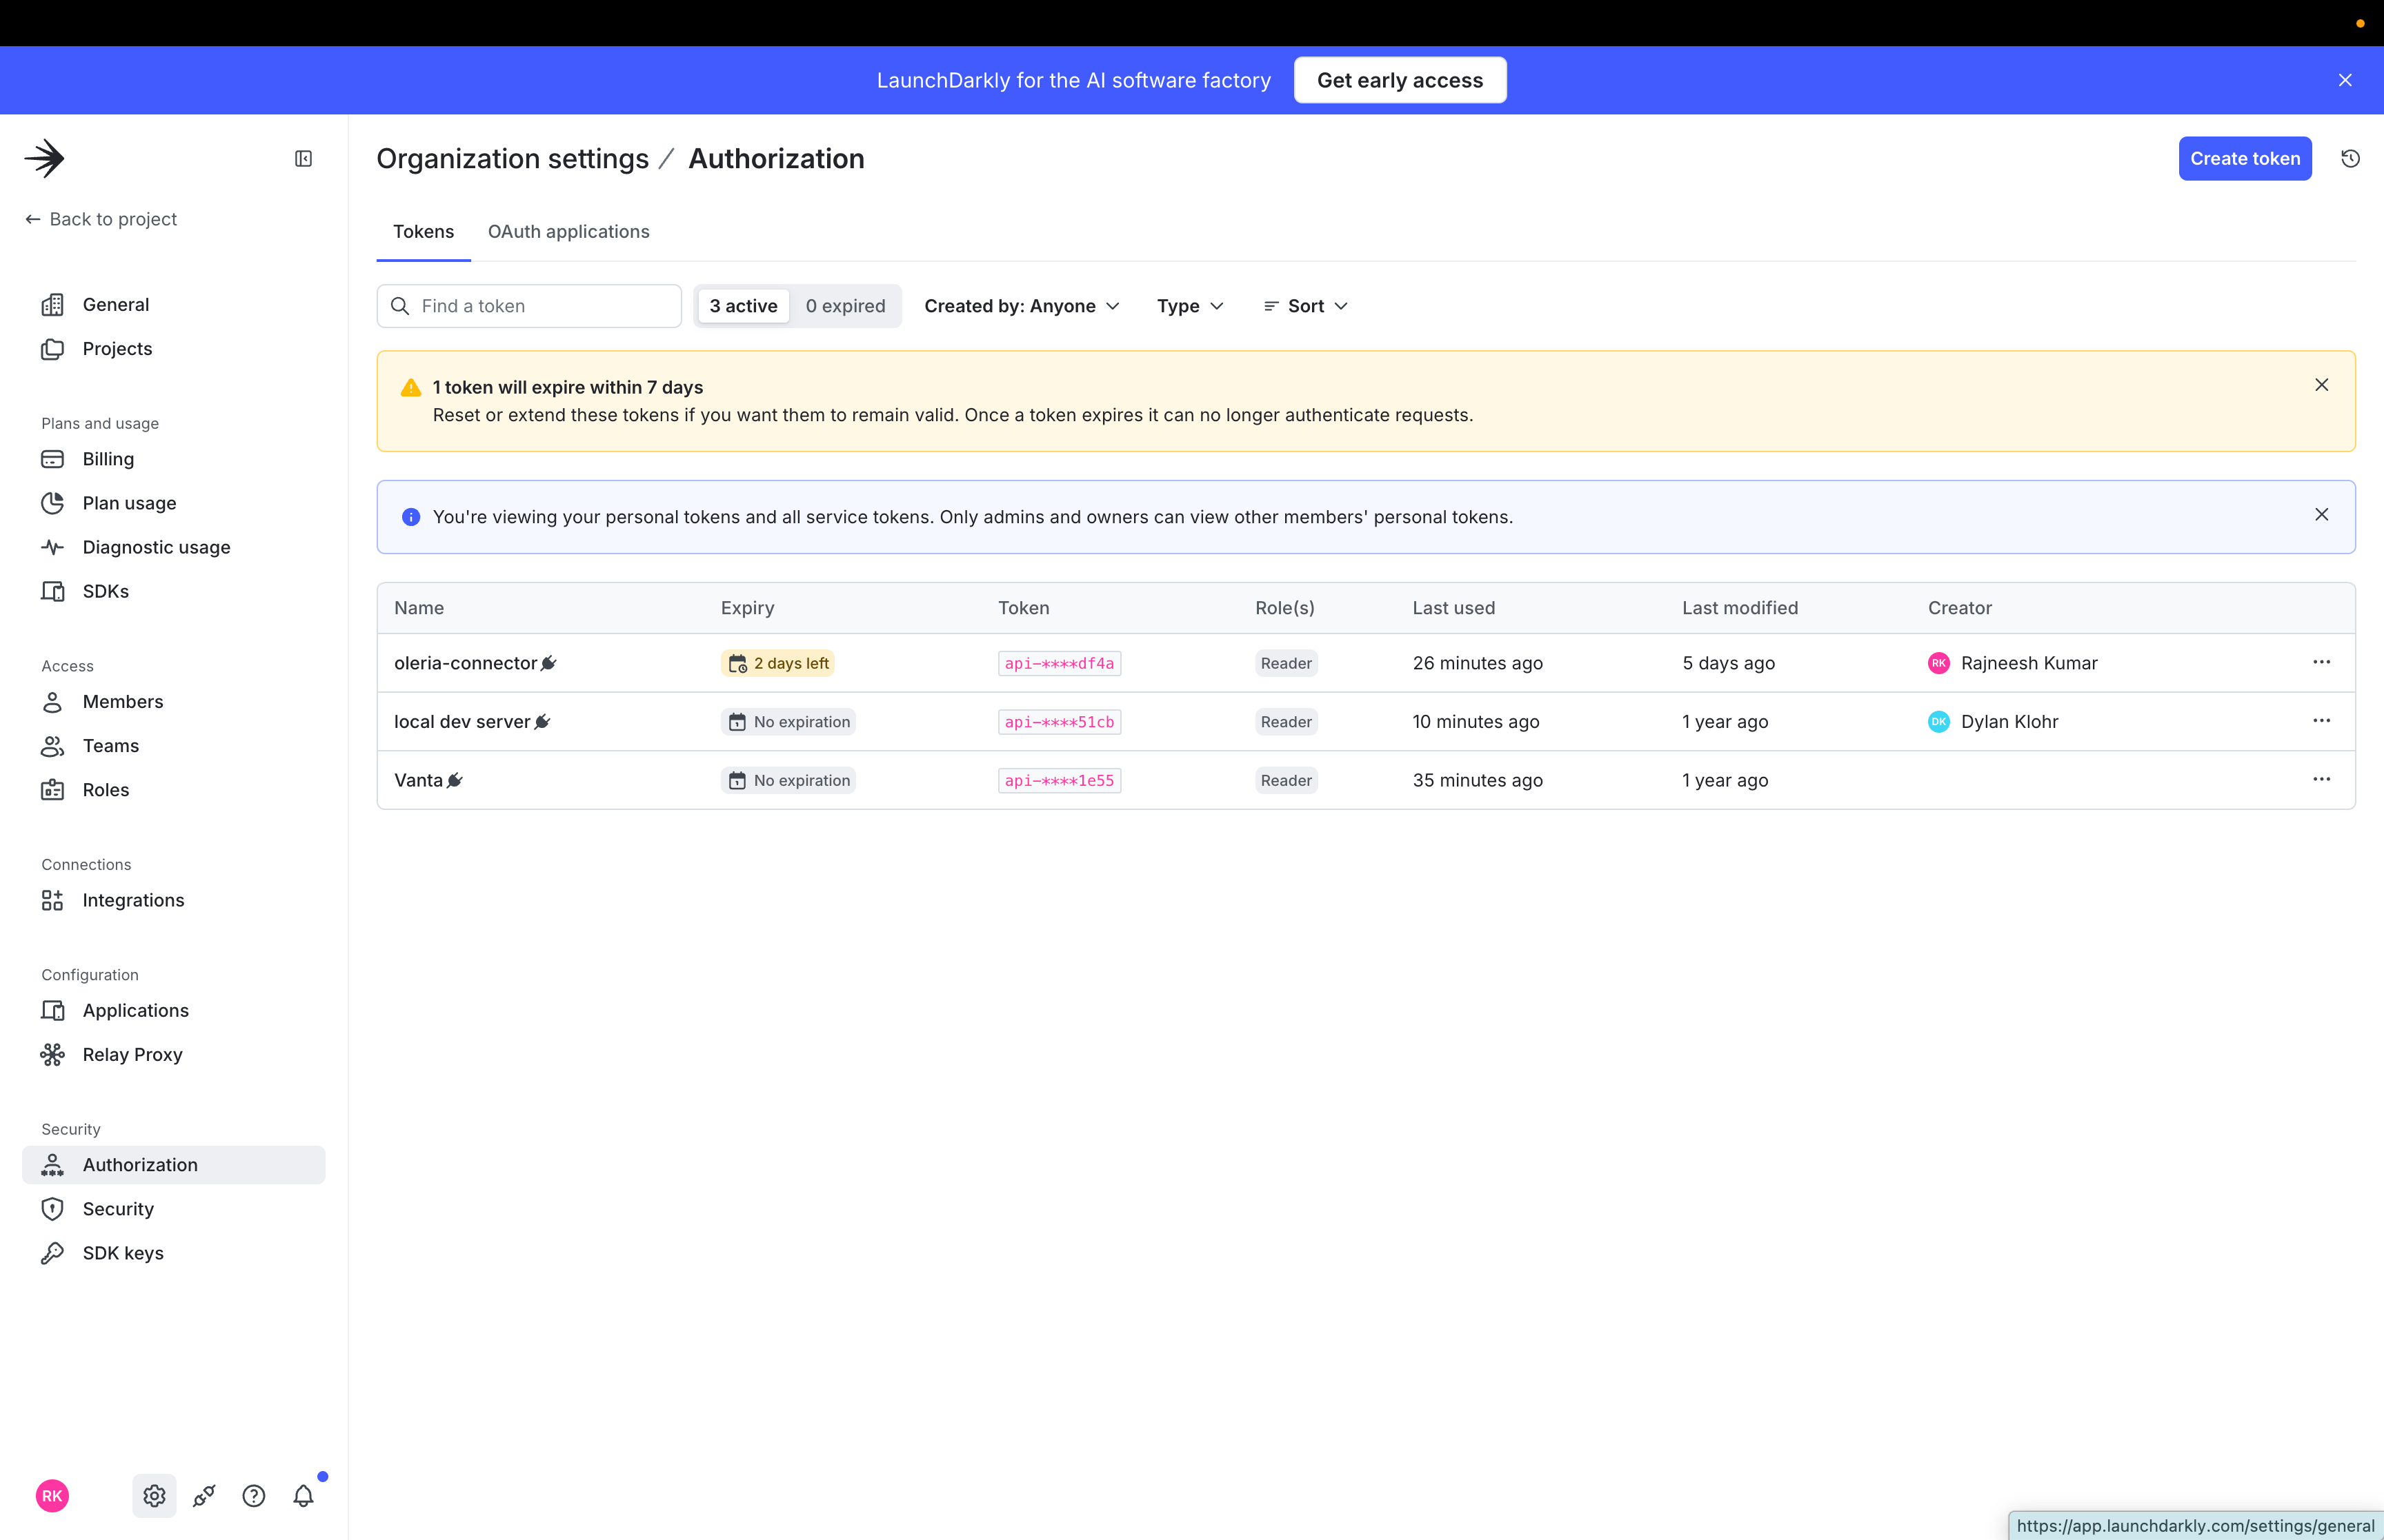Screen dimensions: 2384x1540
Task: Open Relay Proxy page
Action: tap(174, 1054)
